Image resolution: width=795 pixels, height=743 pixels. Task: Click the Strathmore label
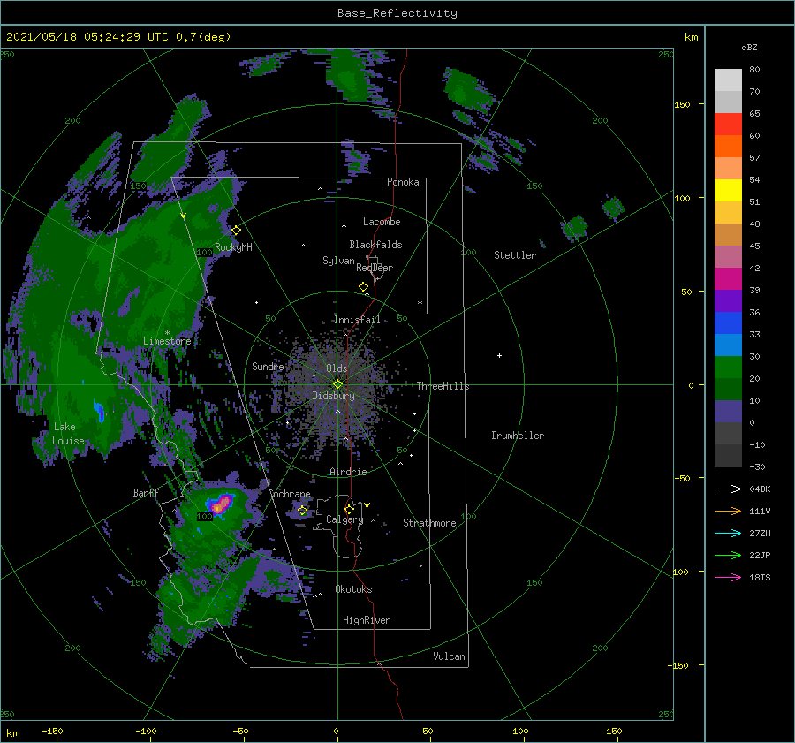tap(429, 523)
